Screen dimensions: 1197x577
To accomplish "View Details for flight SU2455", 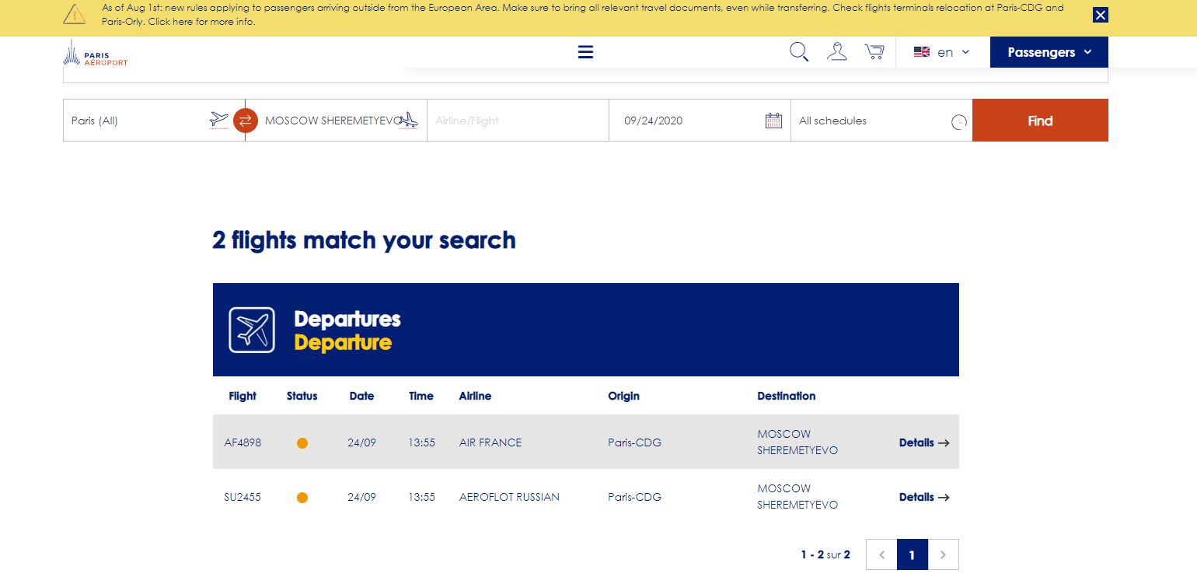I will click(x=923, y=497).
